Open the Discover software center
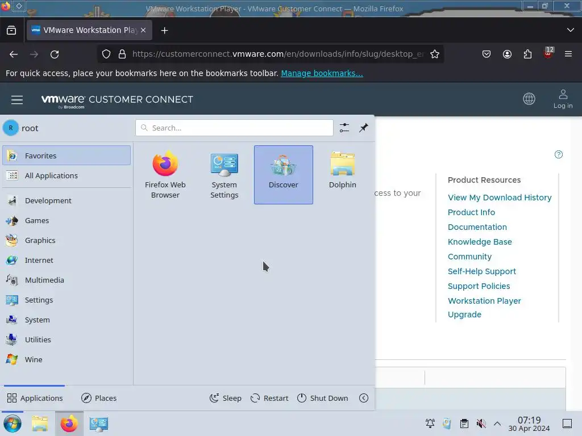 284,175
